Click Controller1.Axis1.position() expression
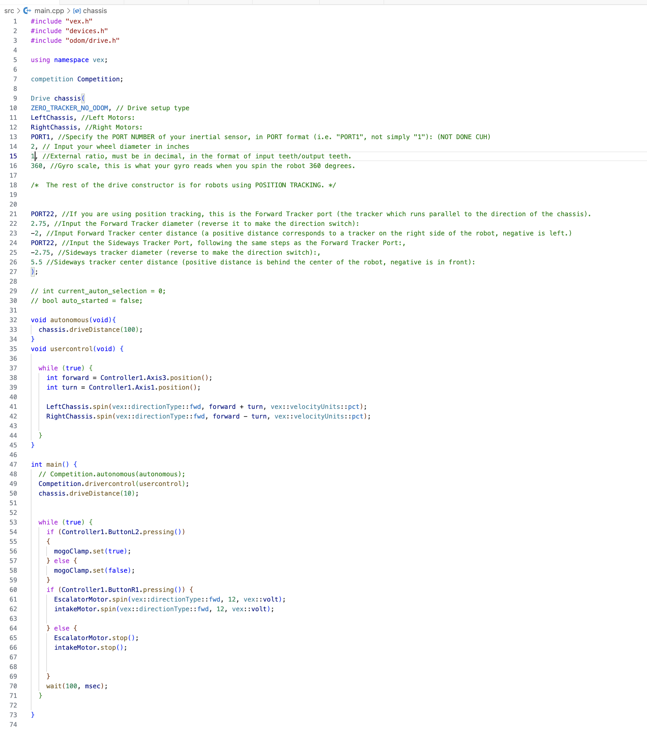The height and width of the screenshot is (733, 647). pos(143,387)
